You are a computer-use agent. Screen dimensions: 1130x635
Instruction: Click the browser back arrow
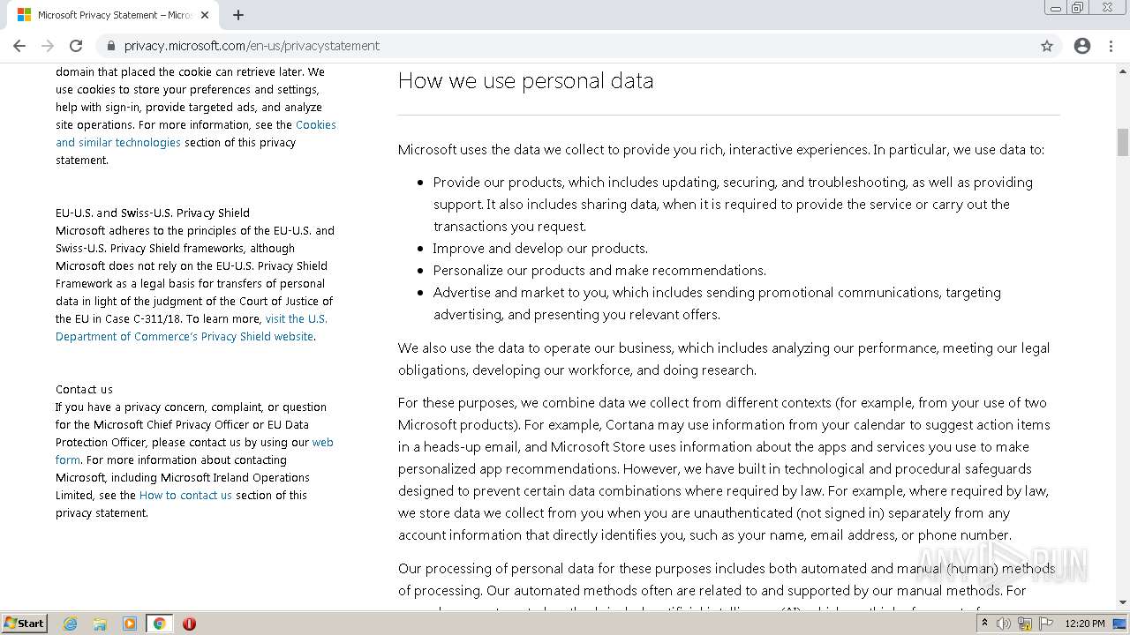coord(19,46)
